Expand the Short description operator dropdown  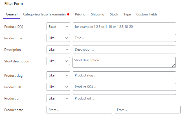[x=58, y=61]
